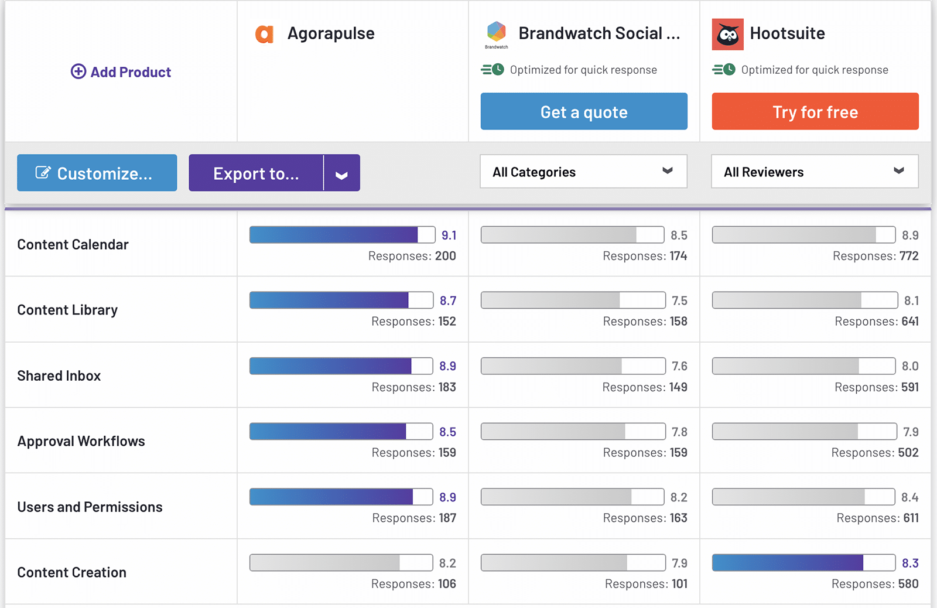The image size is (937, 608).
Task: Click Agorapulse Content Calendar rating bar
Action: [342, 235]
